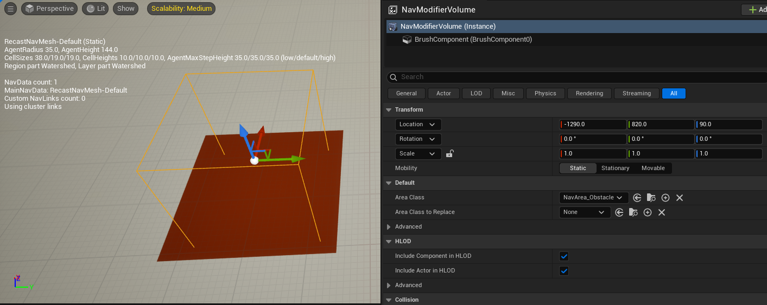This screenshot has height=305, width=767.
Task: Open the NavArea_Obstacle Area Class dropdown
Action: (x=594, y=198)
